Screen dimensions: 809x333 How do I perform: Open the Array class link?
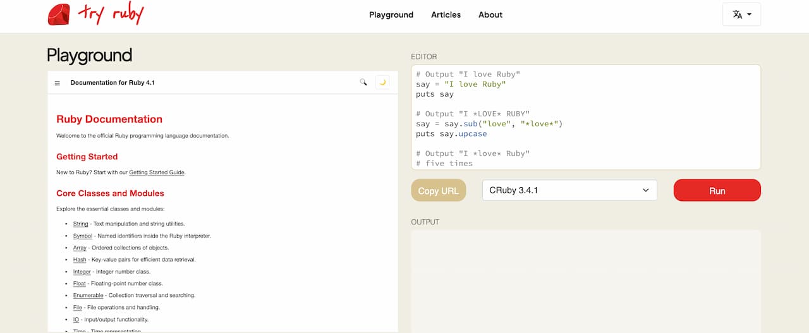point(80,248)
